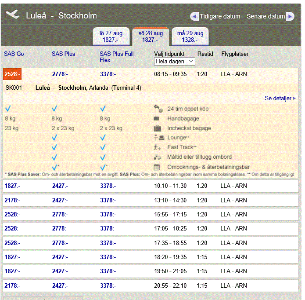The height and width of the screenshot is (300, 305).
Task: Switch to the lö 27 aug tab
Action: coord(111,37)
